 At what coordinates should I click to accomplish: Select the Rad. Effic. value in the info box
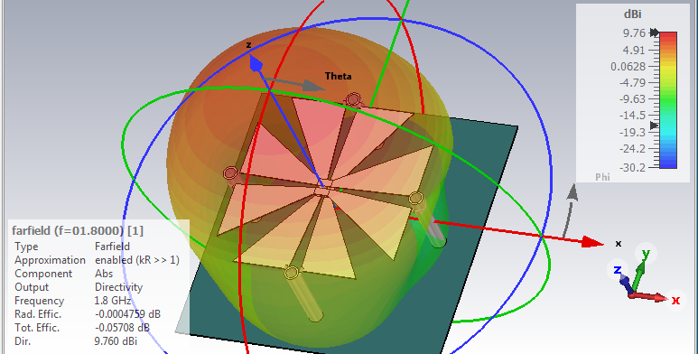click(x=127, y=314)
